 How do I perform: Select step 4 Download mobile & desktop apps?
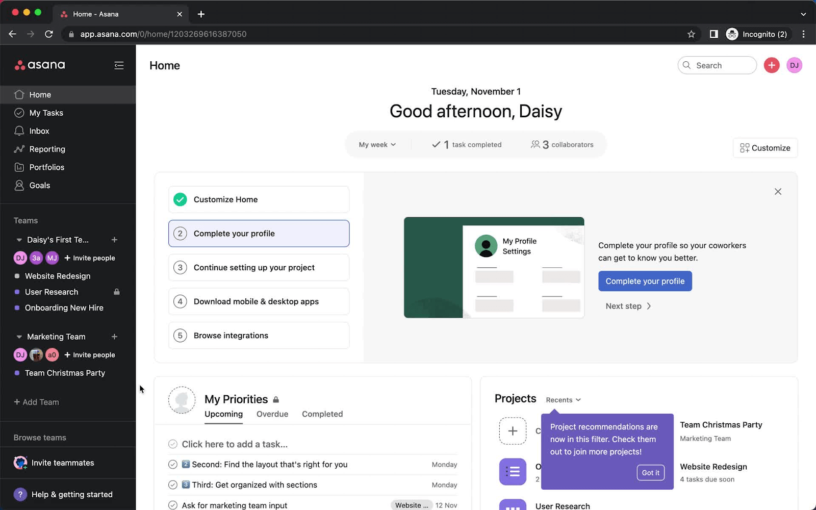259,301
